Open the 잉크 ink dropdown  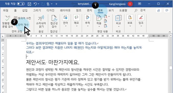tap(141, 21)
